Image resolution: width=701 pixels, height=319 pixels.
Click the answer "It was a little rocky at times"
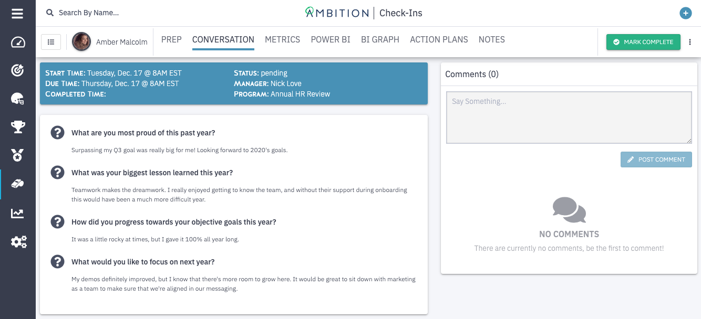tap(155, 239)
